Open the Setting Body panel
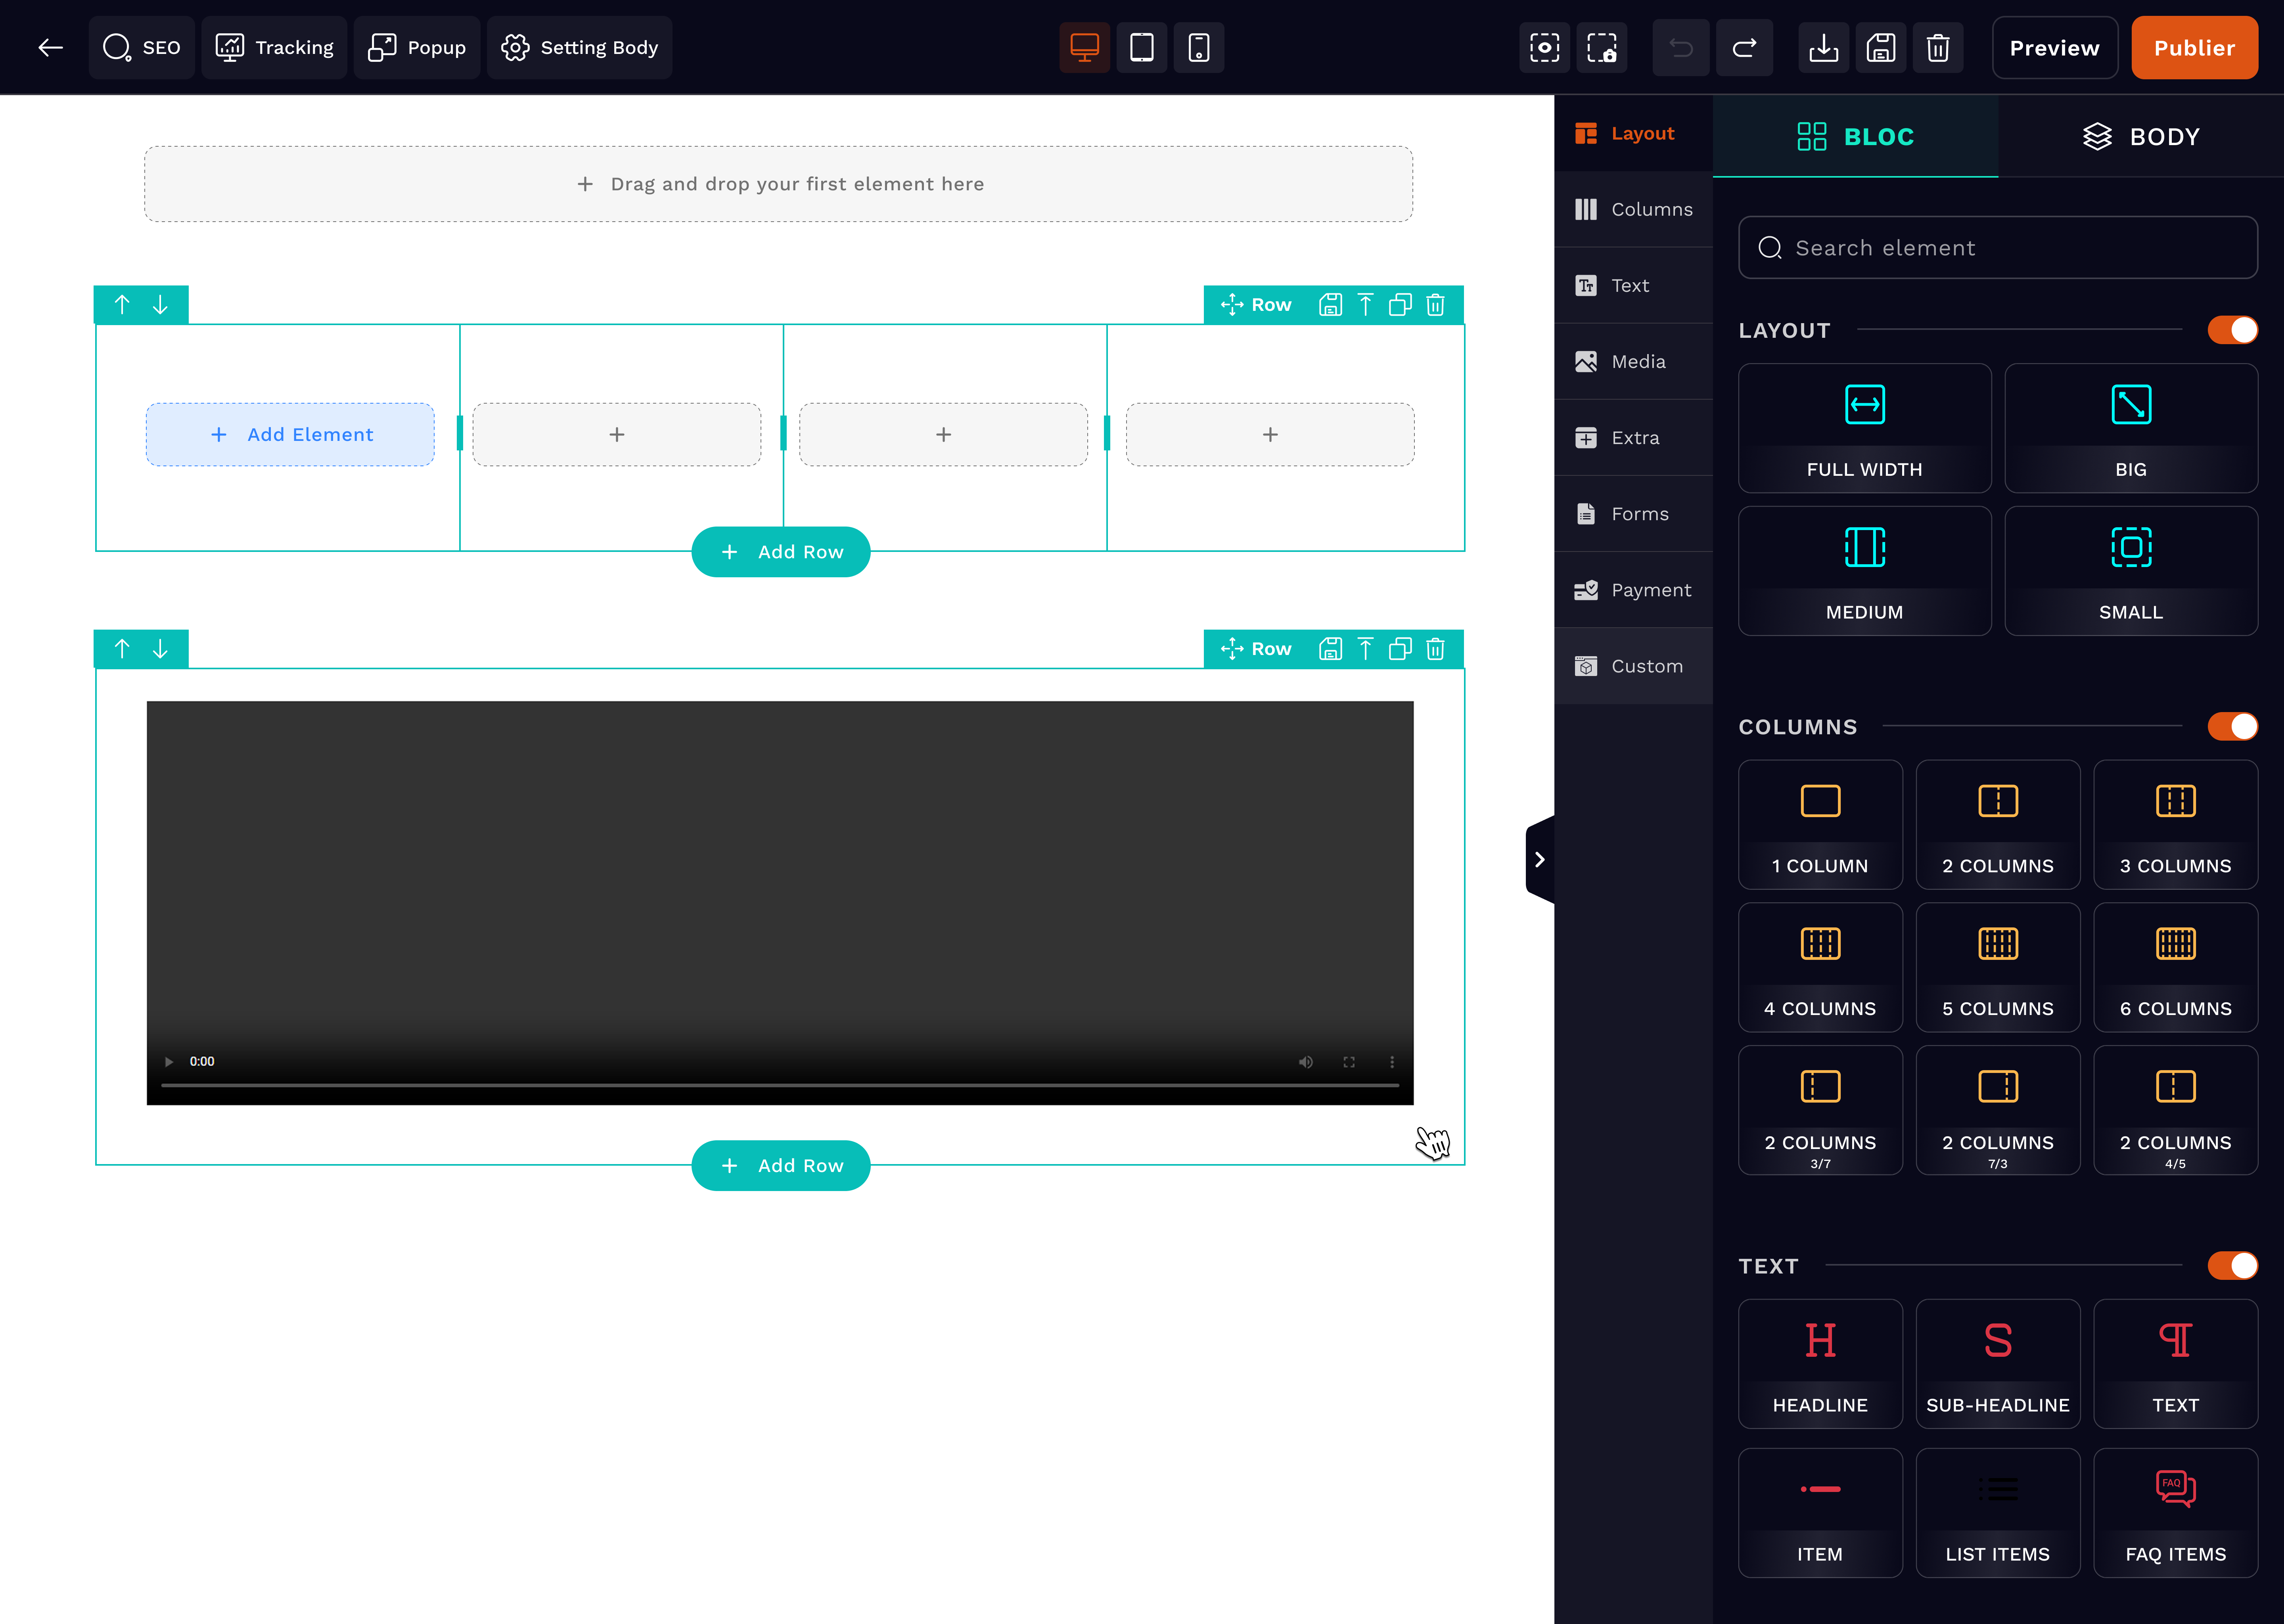Screen dimensions: 2284x1624 (580, 47)
